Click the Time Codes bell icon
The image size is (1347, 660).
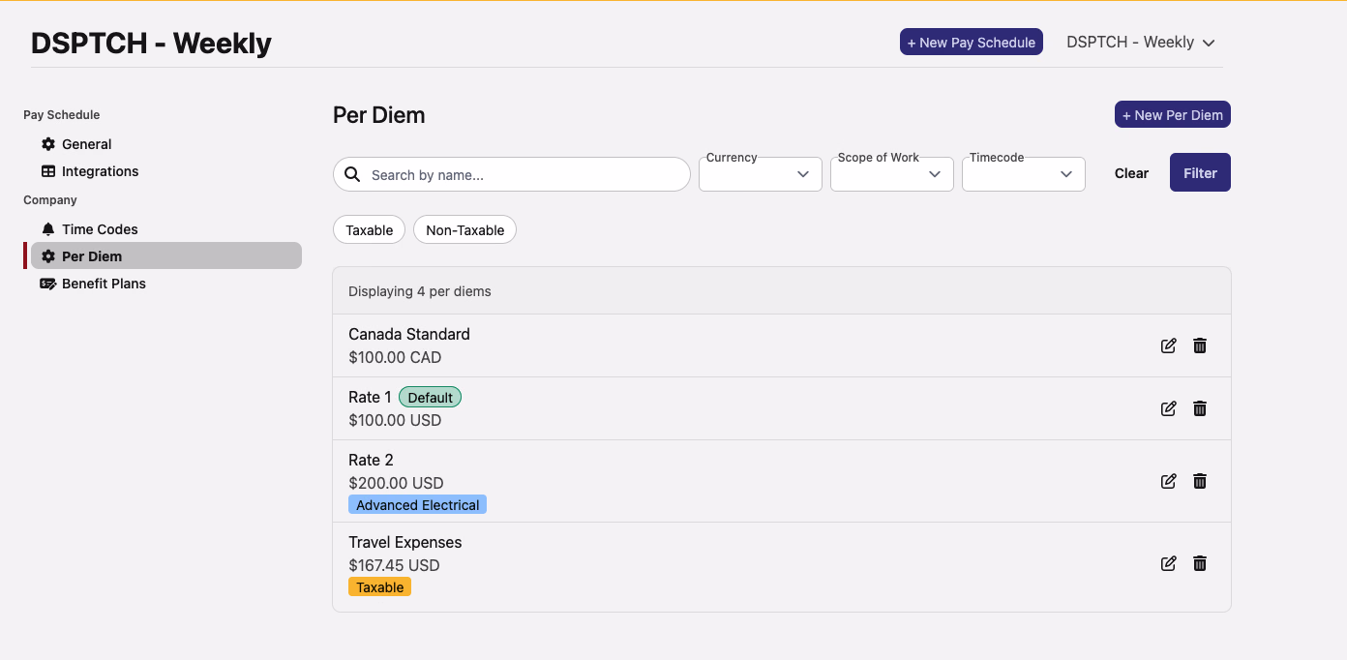point(48,229)
